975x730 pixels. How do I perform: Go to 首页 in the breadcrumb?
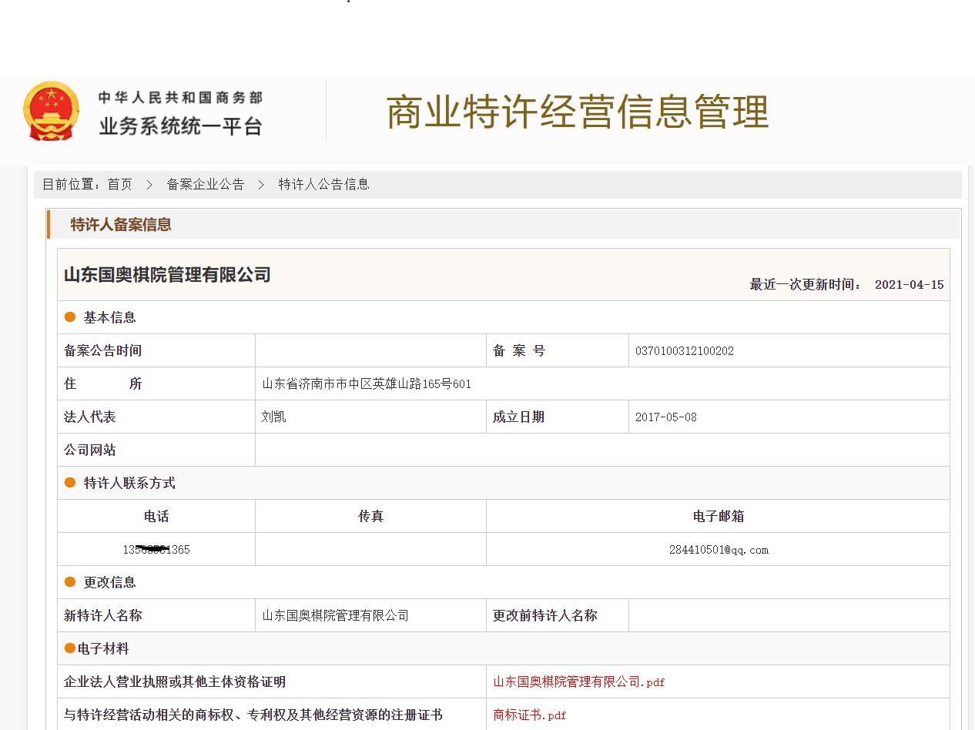pyautogui.click(x=119, y=185)
